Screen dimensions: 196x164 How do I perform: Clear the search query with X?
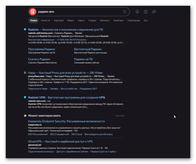click(x=125, y=12)
